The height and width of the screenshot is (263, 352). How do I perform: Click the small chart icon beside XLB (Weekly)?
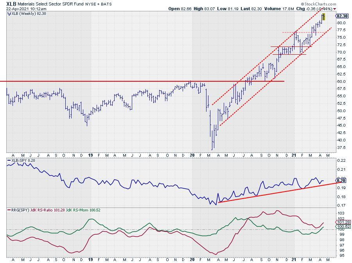tap(9, 13)
